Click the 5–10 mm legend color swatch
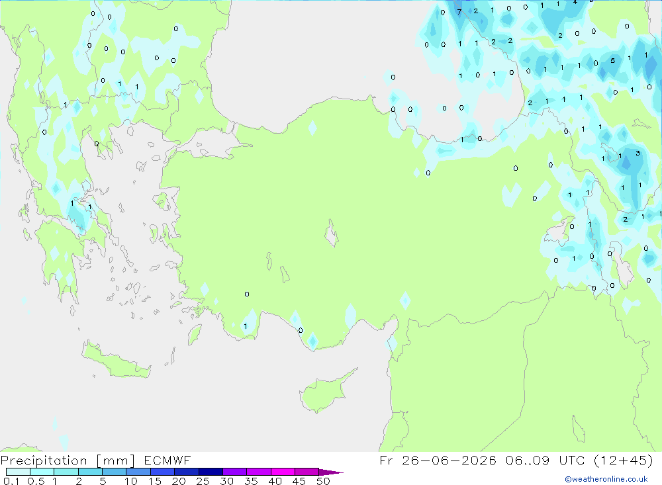The width and height of the screenshot is (662, 485). (115, 472)
